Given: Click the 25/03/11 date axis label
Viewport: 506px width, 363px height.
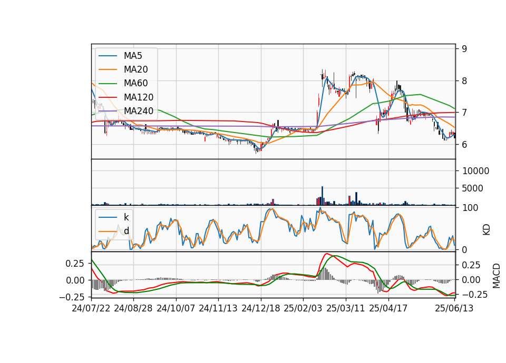Looking at the screenshot, I should [x=346, y=308].
